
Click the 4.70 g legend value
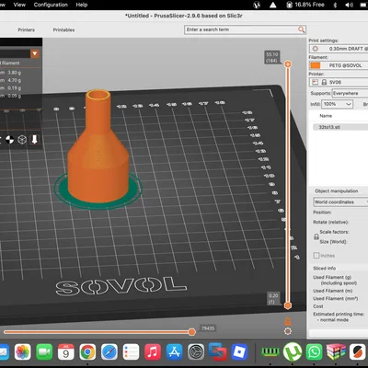(x=15, y=80)
